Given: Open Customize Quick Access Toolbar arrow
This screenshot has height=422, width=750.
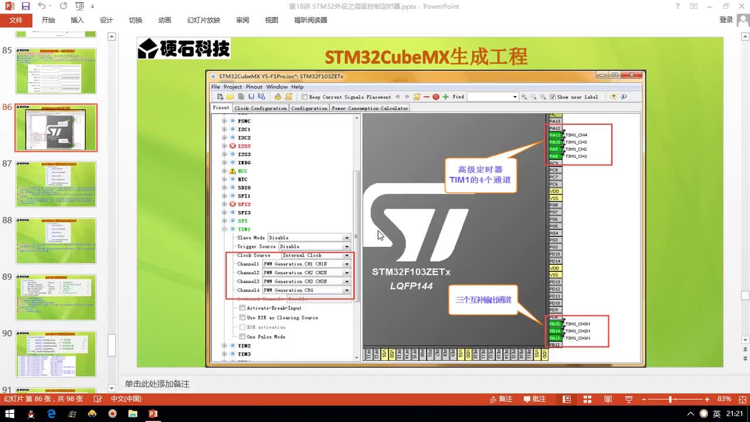Looking at the screenshot, I should (93, 7).
